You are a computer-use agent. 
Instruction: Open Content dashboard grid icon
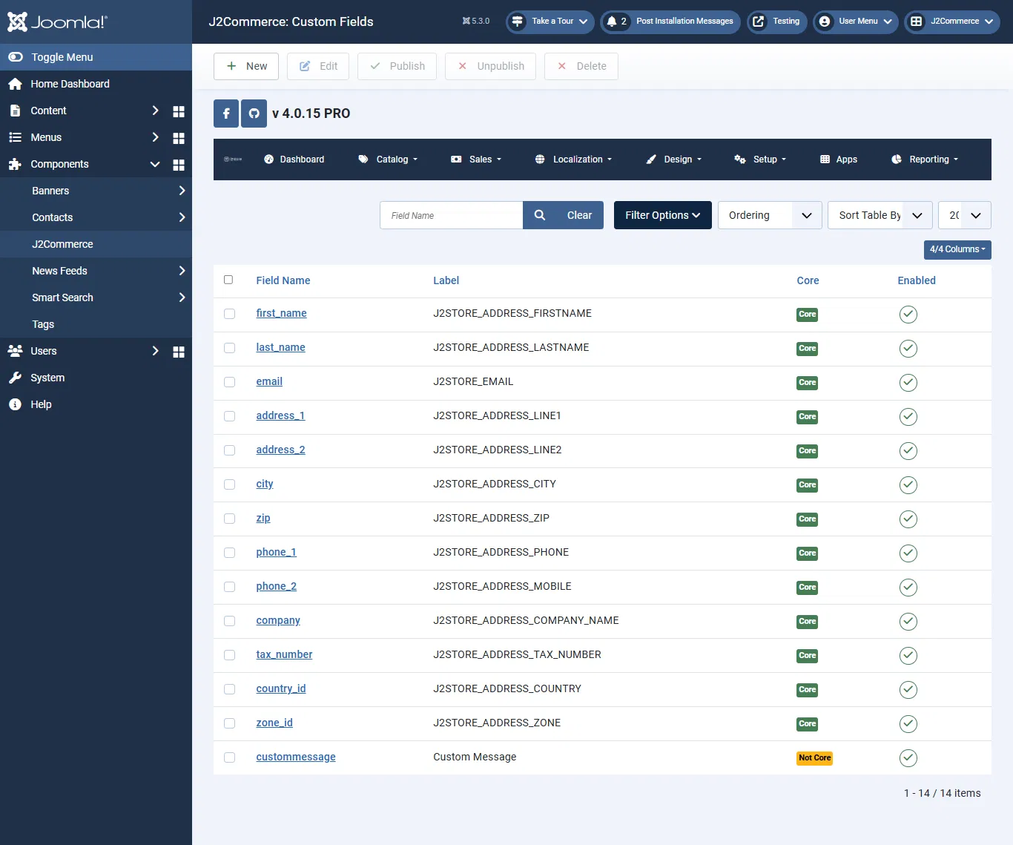coord(179,111)
